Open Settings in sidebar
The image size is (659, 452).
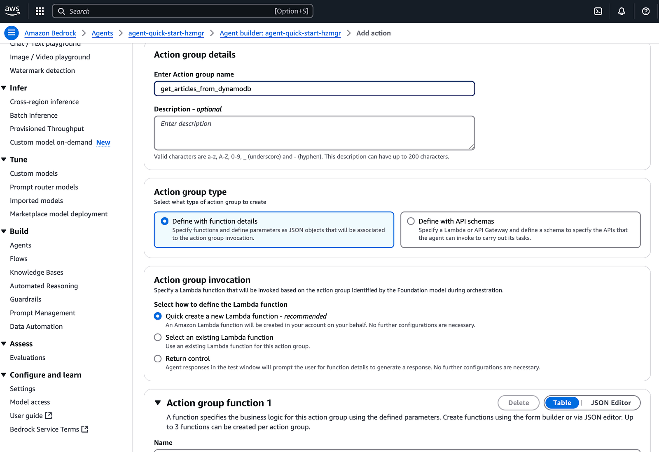[23, 389]
